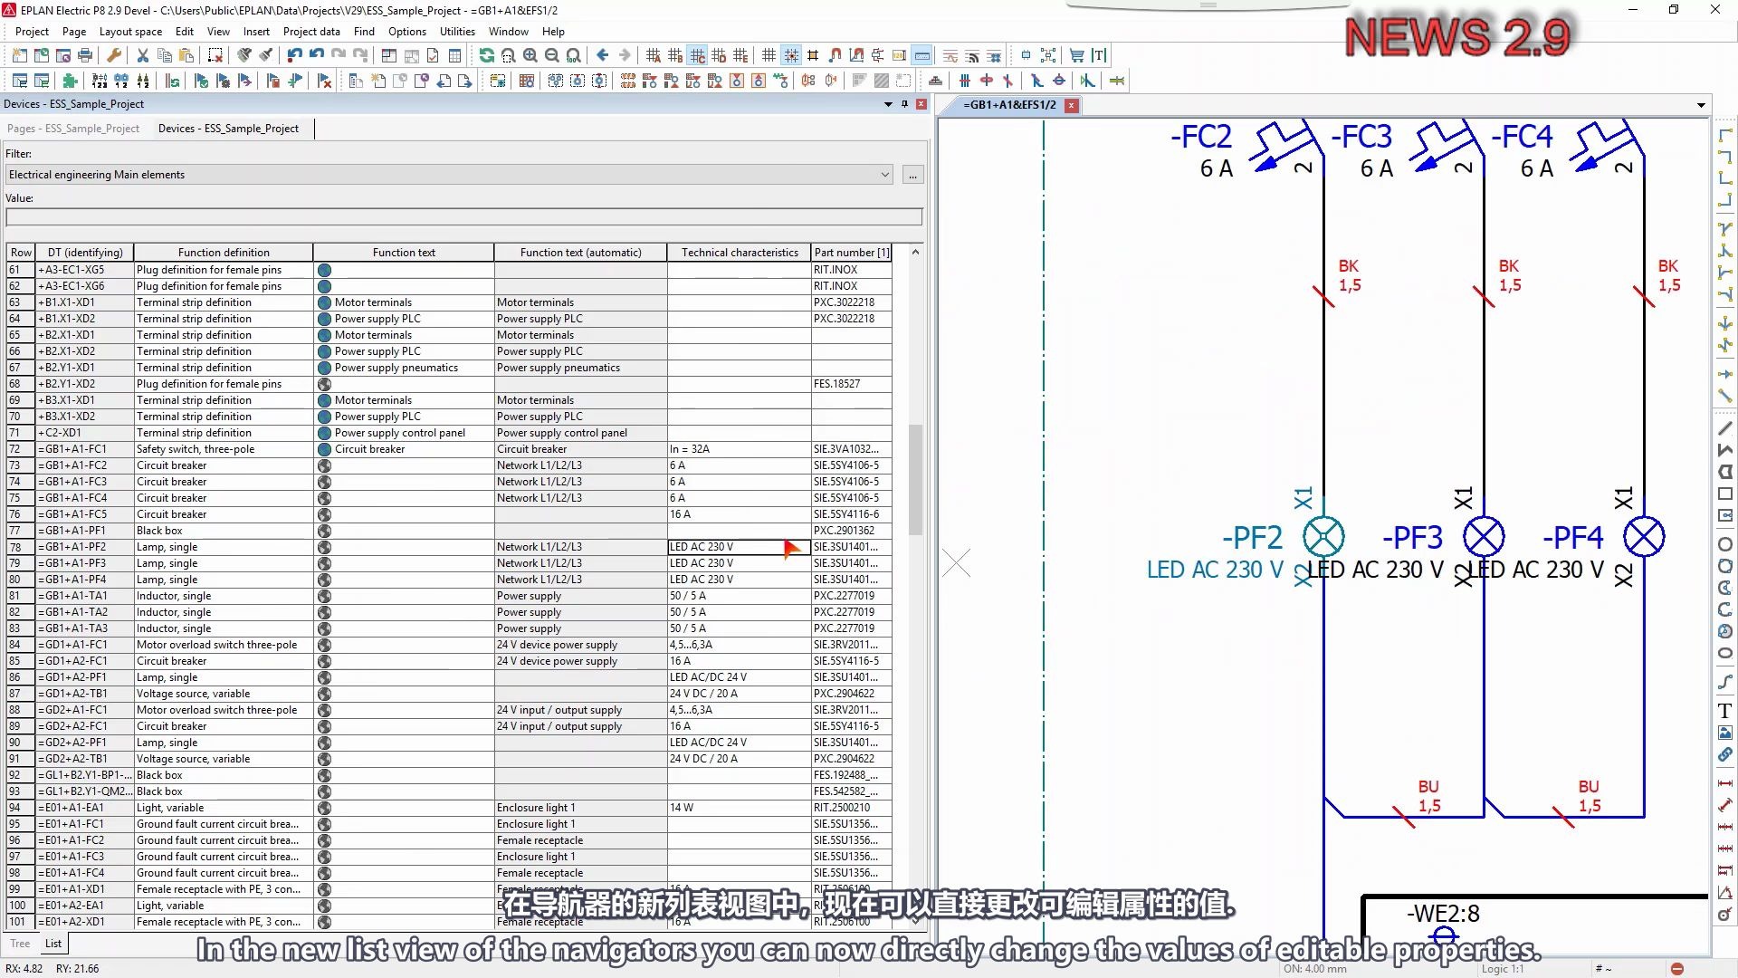Click 'In = 32A' technical characteristics cell
Image resolution: width=1738 pixels, height=978 pixels.
739,449
